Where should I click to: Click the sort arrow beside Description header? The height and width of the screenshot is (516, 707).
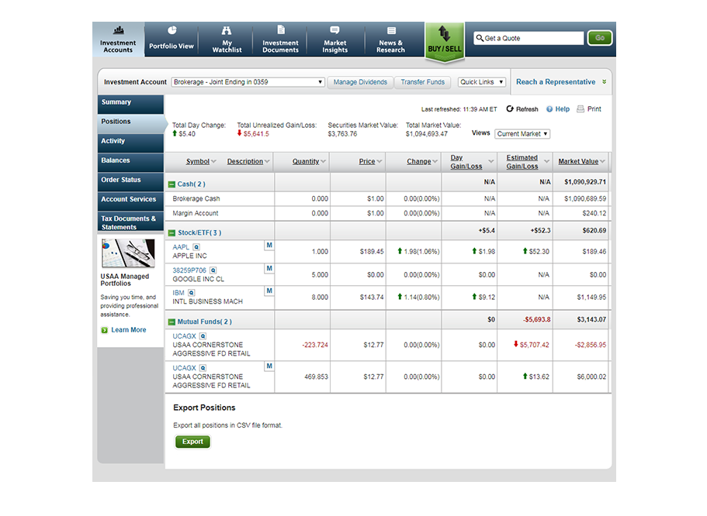(x=268, y=162)
